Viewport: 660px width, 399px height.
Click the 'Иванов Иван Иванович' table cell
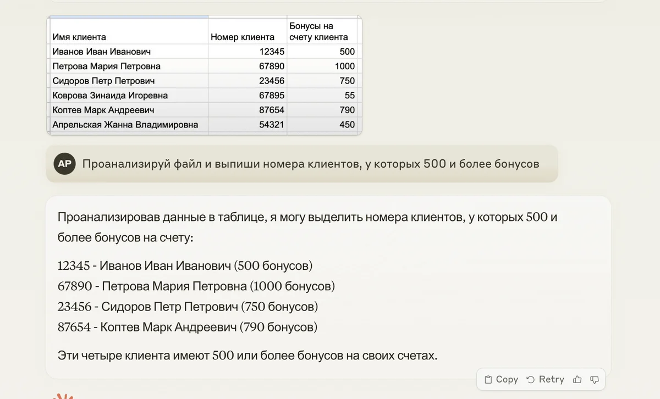(x=101, y=52)
